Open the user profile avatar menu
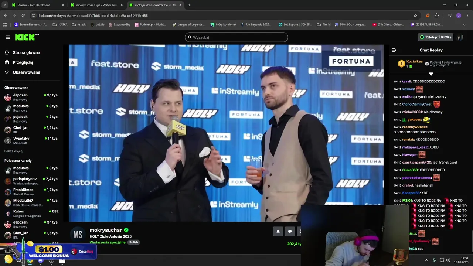473x266 pixels. pos(460,37)
